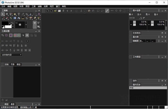This screenshot has height=109, width=168.
Task: Click the swap foreground background colors arrow
Action: pos(12,23)
